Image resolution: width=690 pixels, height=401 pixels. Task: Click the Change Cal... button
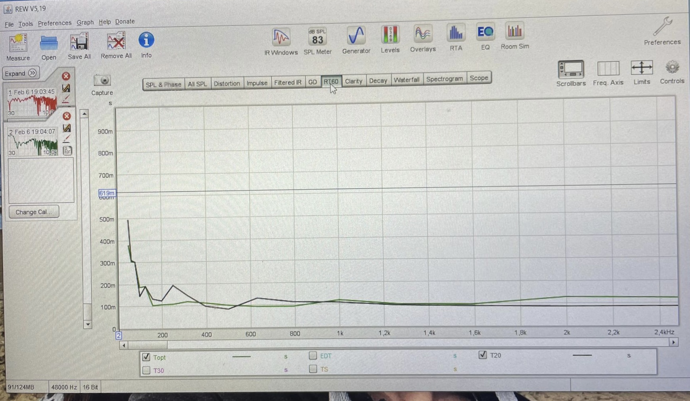(34, 212)
